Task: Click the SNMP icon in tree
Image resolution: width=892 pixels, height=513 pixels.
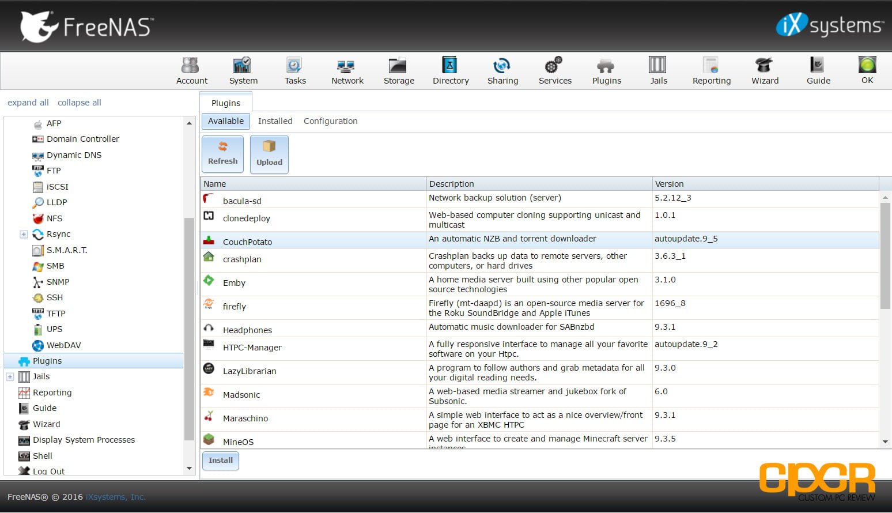Action: [x=38, y=282]
